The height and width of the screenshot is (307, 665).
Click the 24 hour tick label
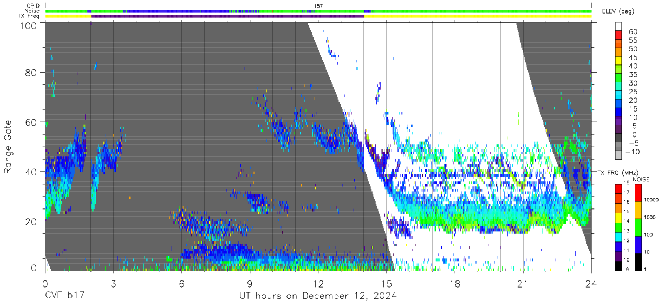tap(591, 284)
